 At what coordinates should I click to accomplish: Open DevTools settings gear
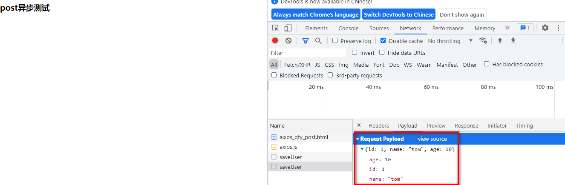tap(545, 28)
